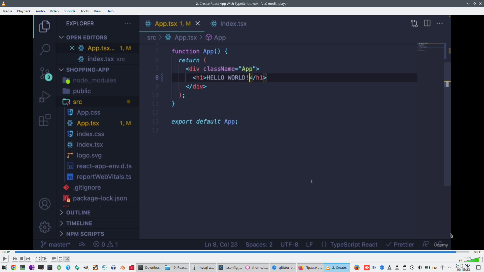
Task: Toggle the playlist view
Action: click(54, 259)
